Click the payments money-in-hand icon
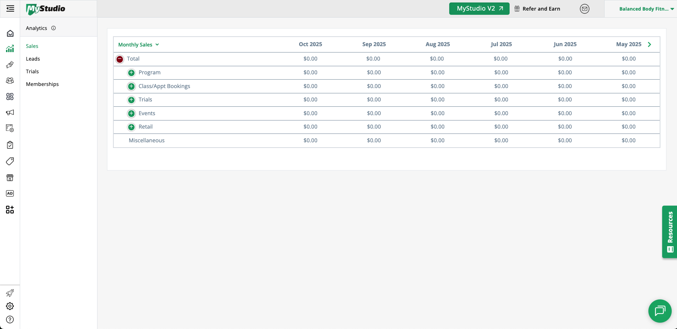Viewport: 677px width, 329px height. pyautogui.click(x=10, y=65)
